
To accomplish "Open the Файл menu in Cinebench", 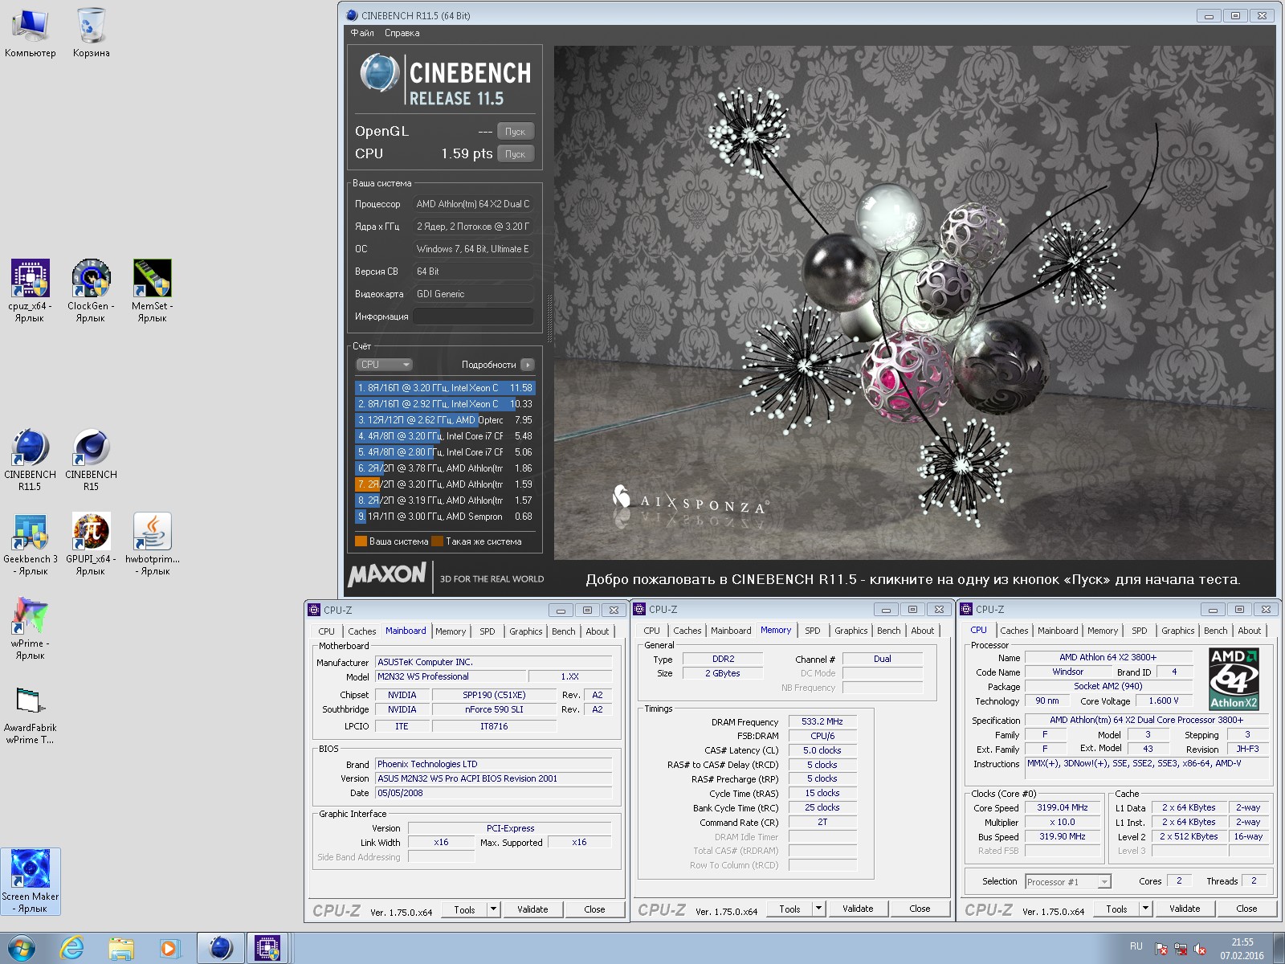I will pyautogui.click(x=362, y=33).
